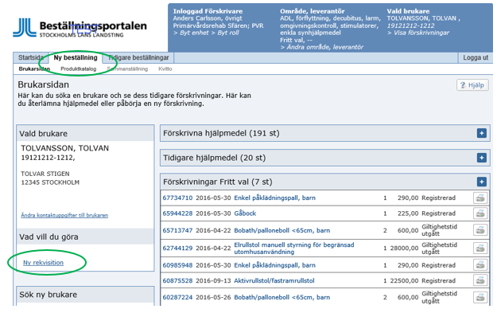Screen dimensions: 497x313
Task: Open order number 65944228
Action: [177, 213]
